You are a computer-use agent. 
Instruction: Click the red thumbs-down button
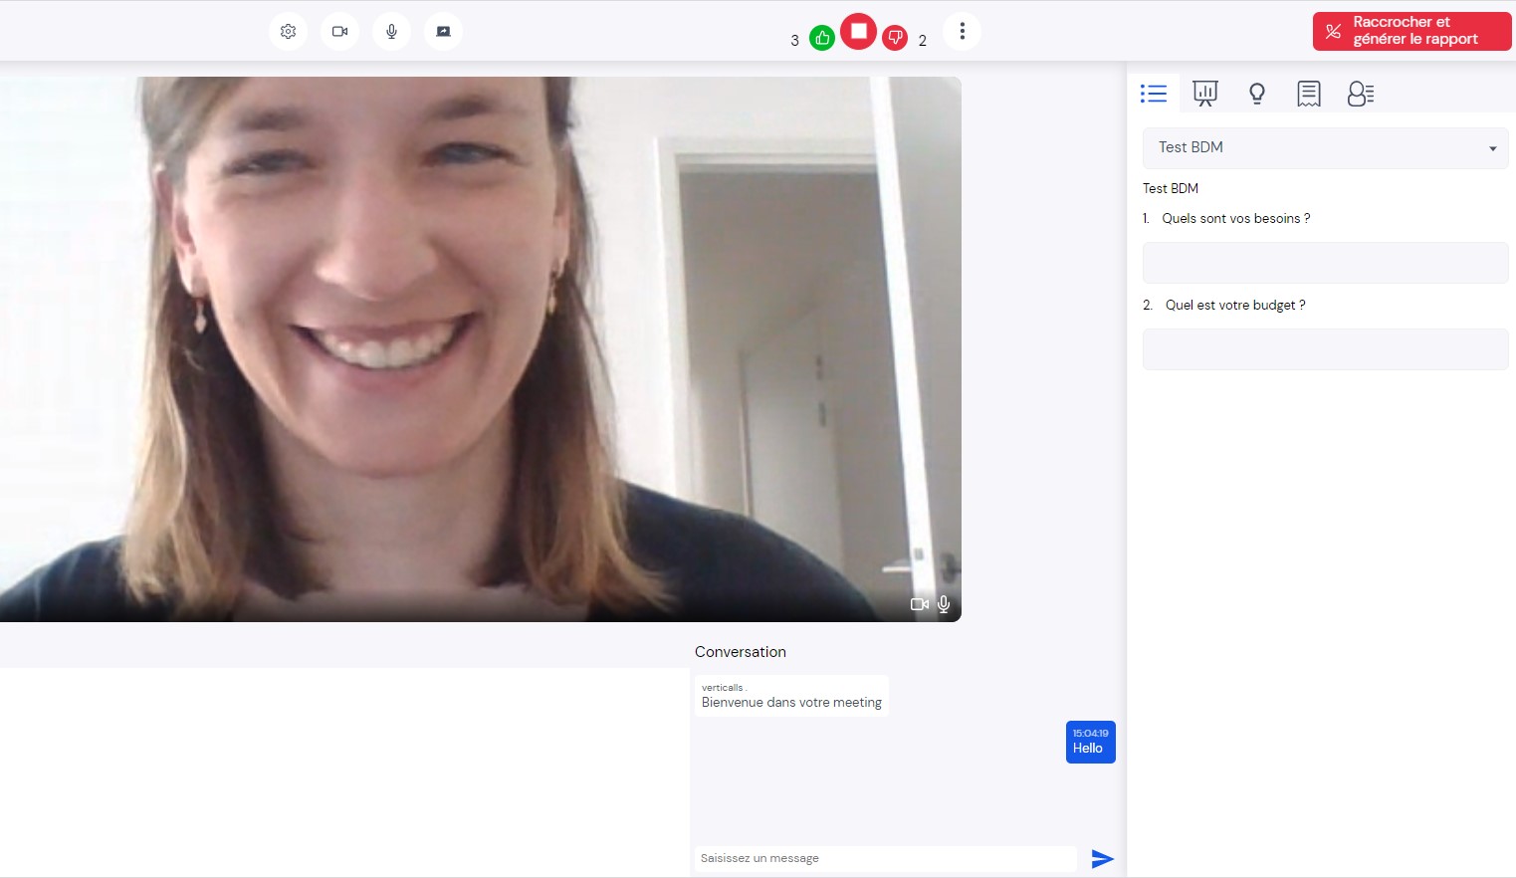tap(895, 39)
